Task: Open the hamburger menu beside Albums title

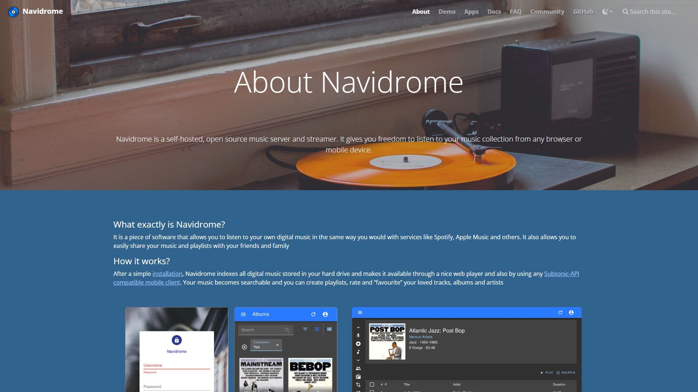Action: click(x=244, y=314)
